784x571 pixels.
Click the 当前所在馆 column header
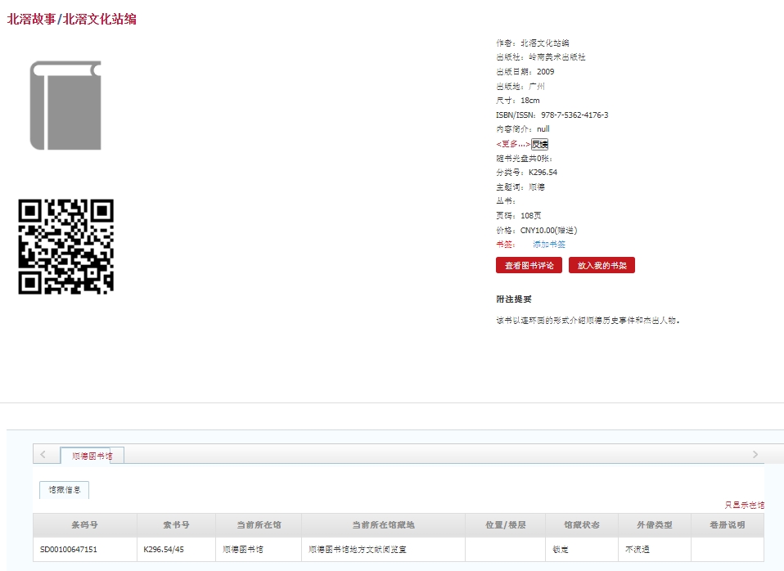[x=259, y=525]
